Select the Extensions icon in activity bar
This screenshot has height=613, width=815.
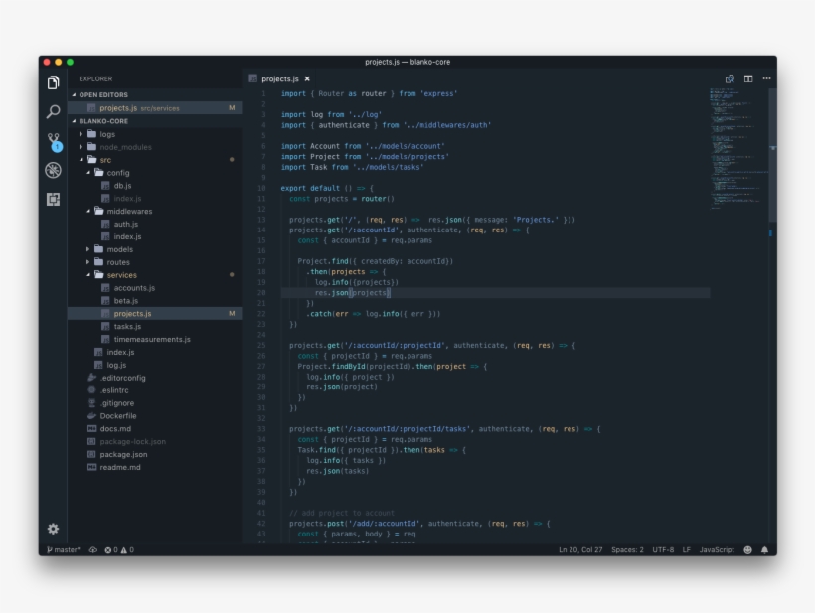coord(55,200)
